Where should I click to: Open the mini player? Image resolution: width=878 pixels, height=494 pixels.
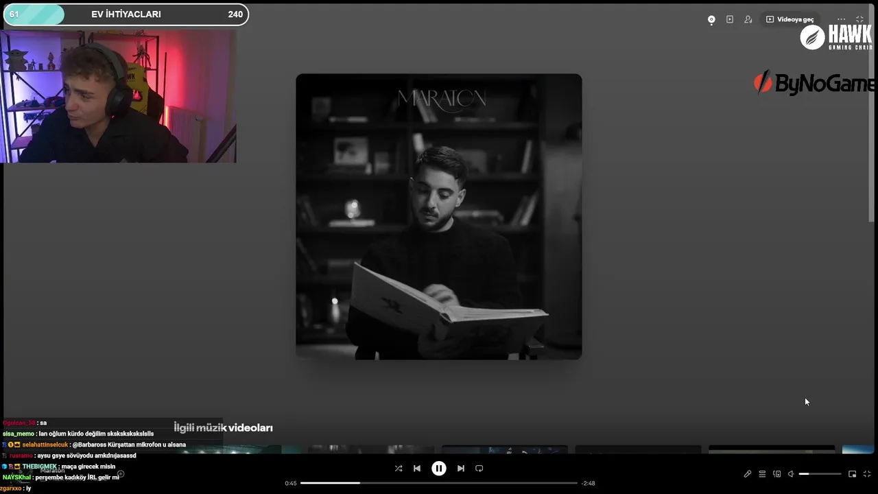(x=853, y=474)
